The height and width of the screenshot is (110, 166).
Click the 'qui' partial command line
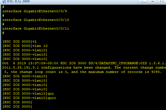pyautogui.click(x=28, y=94)
